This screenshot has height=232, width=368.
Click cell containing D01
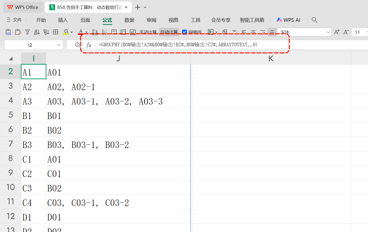coord(118,217)
